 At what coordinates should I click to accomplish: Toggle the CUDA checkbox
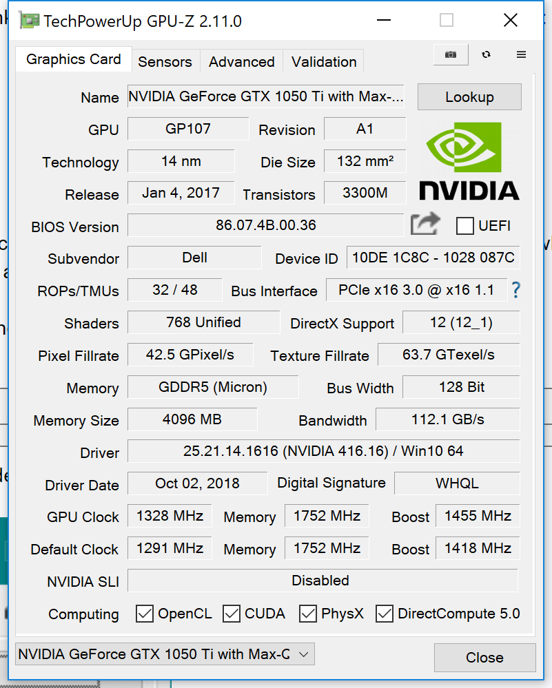232,614
